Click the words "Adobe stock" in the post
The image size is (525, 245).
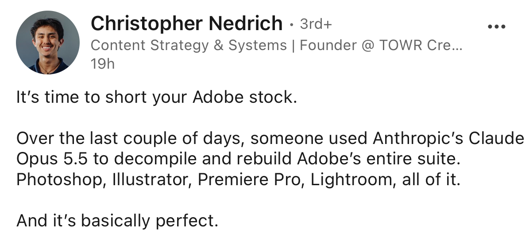pos(244,97)
